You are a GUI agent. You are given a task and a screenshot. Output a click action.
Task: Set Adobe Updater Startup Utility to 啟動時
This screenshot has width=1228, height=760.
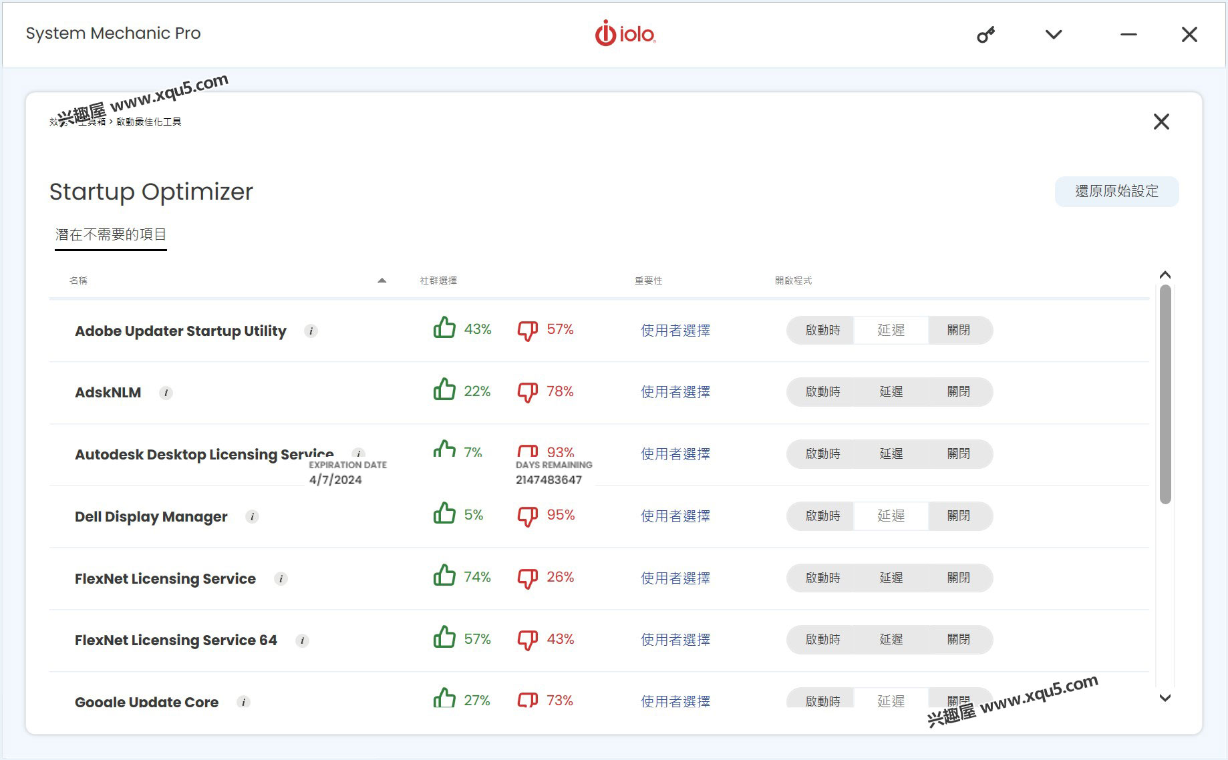(822, 331)
